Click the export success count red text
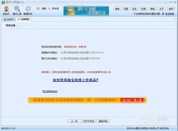 click(x=75, y=47)
